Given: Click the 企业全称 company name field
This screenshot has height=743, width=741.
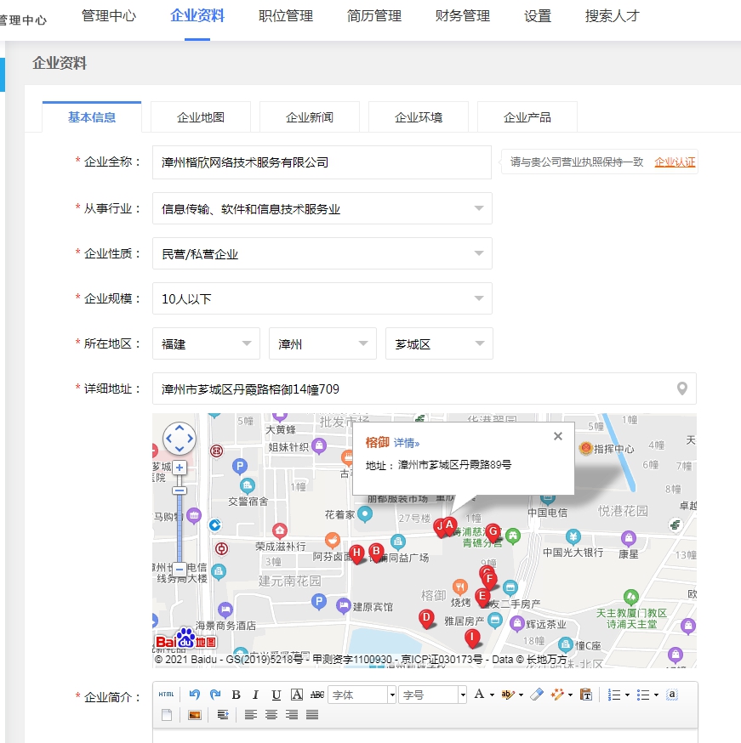Looking at the screenshot, I should 322,162.
